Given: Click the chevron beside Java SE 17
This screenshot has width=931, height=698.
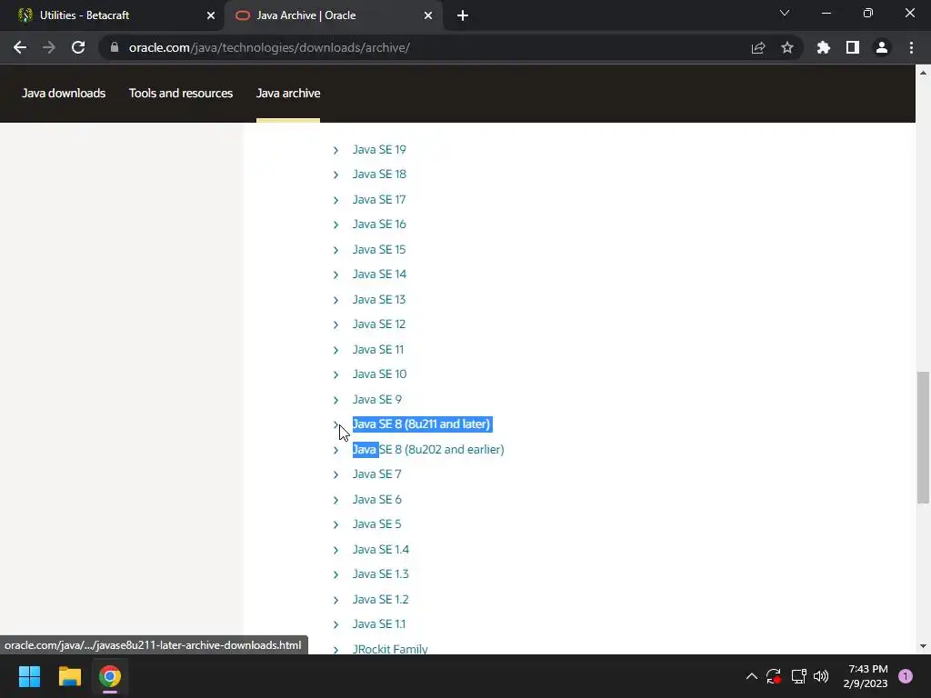Looking at the screenshot, I should 335,200.
